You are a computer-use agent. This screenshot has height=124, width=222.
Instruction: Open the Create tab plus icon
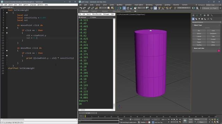(x=193, y=15)
